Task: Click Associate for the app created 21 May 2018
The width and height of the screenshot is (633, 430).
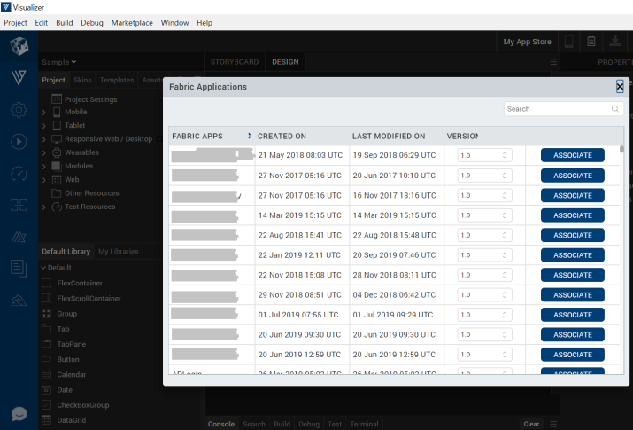Action: pyautogui.click(x=572, y=155)
